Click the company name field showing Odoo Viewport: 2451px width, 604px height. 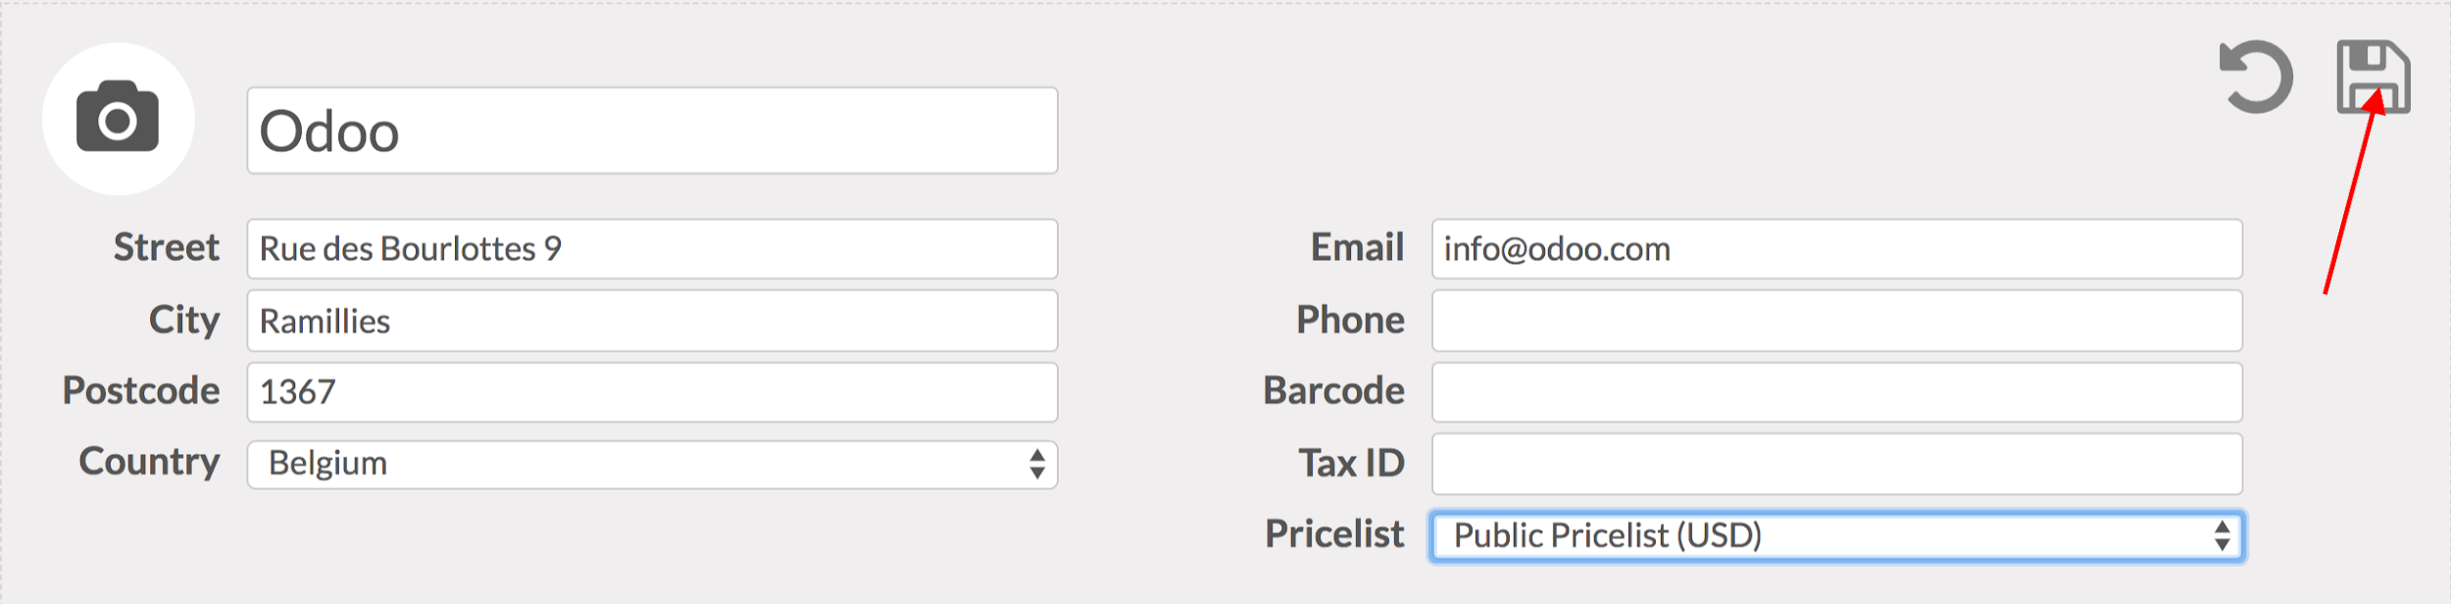[x=652, y=128]
